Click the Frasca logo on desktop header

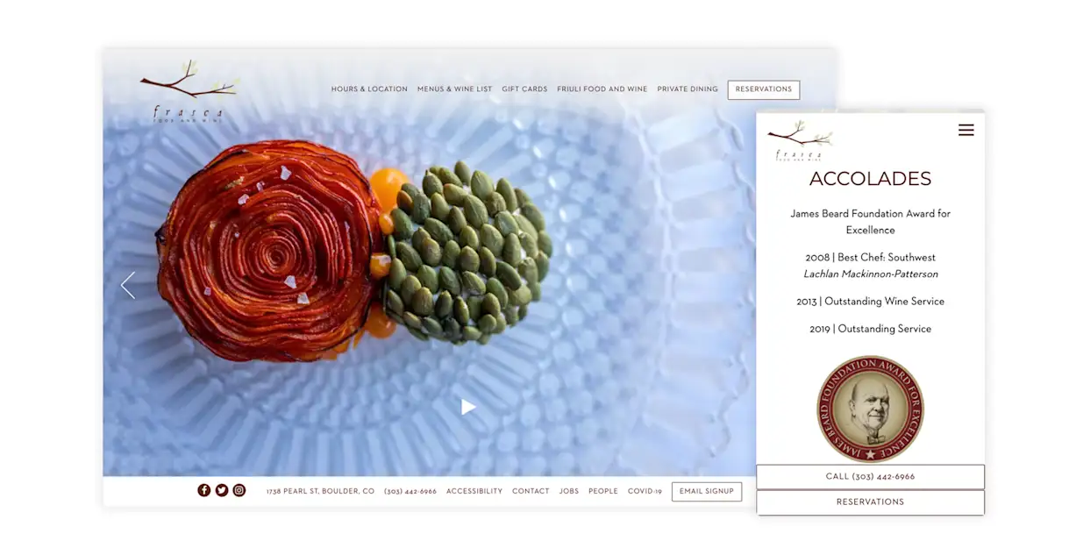click(189, 91)
